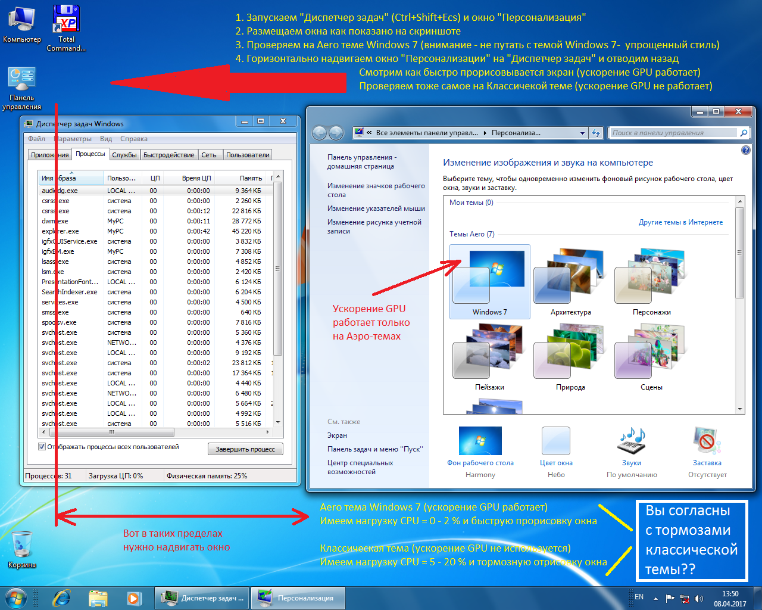Select the Архитектура theme thumbnail
Viewport: 762px width, 610px height.
570,281
